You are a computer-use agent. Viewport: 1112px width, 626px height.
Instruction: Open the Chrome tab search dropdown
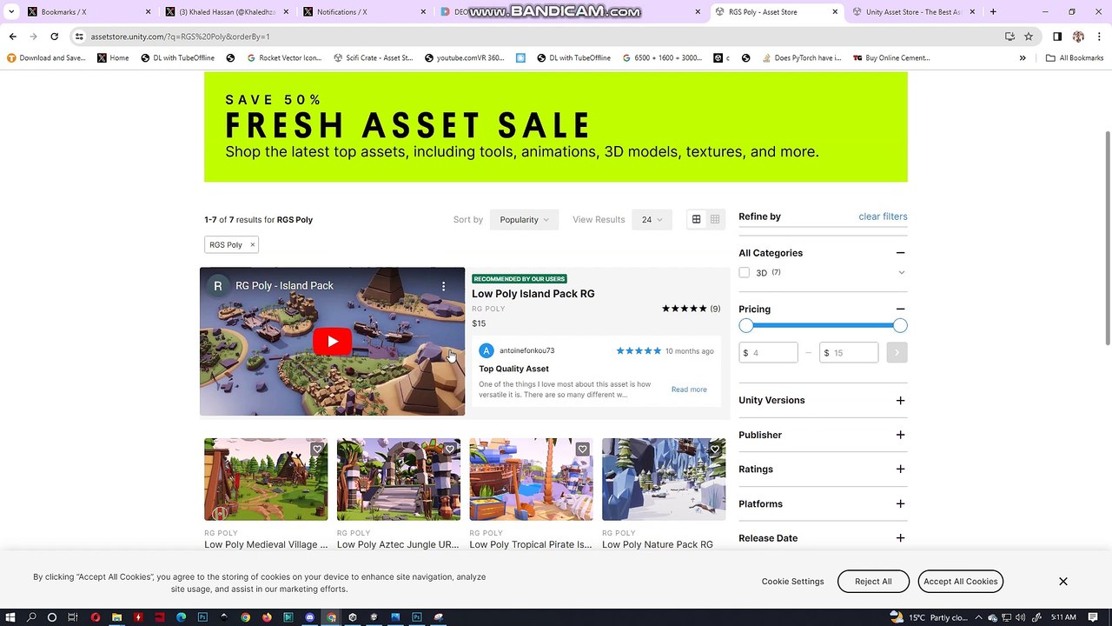(x=11, y=12)
